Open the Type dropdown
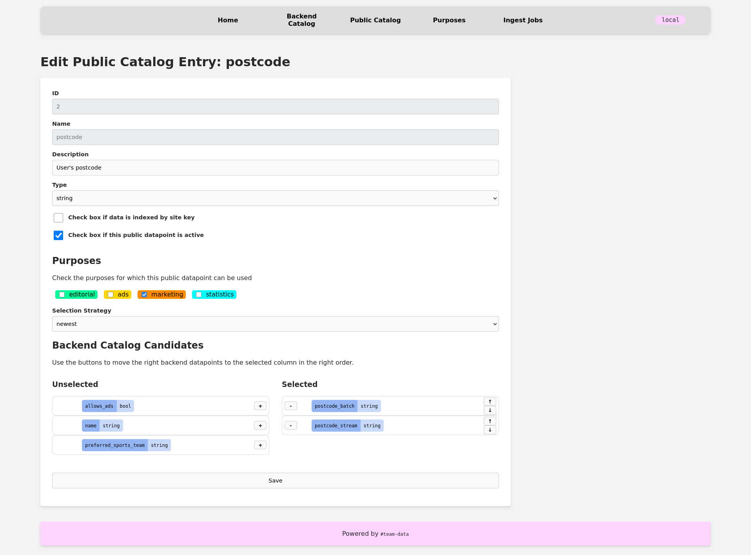The width and height of the screenshot is (751, 555). pos(275,198)
